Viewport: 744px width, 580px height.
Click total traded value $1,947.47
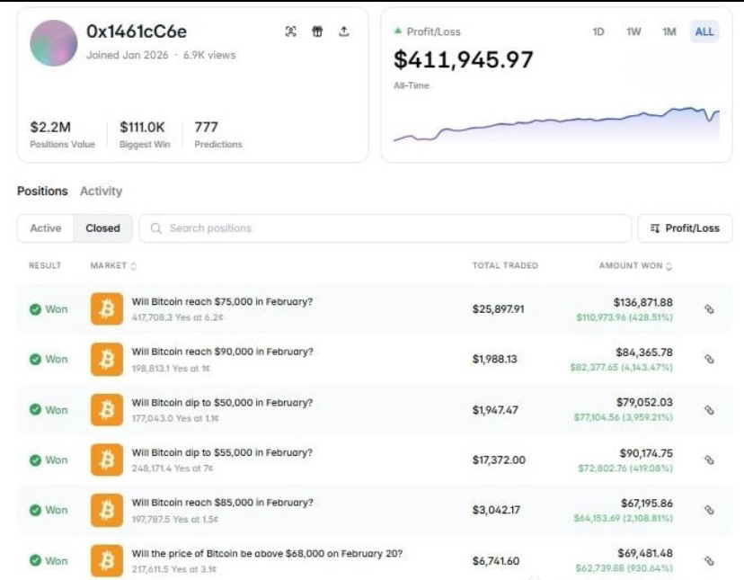tap(495, 410)
